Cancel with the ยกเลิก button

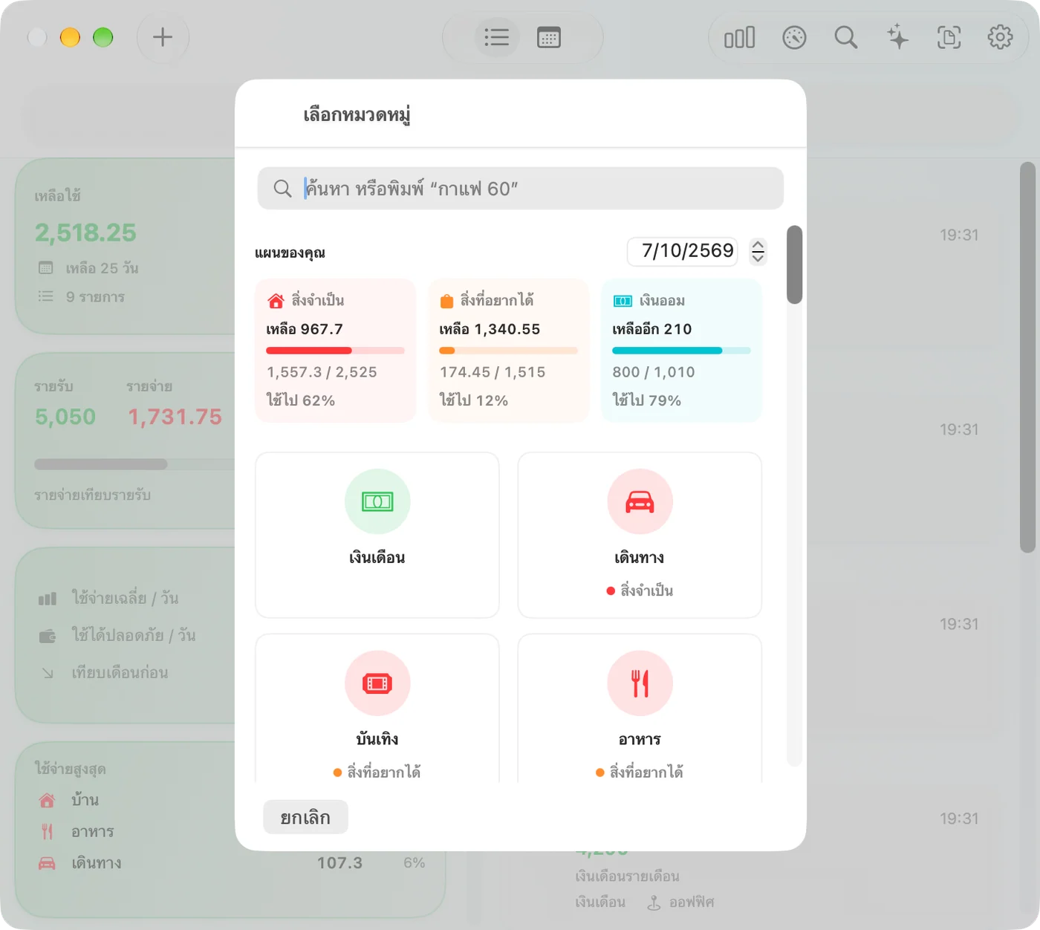click(305, 817)
